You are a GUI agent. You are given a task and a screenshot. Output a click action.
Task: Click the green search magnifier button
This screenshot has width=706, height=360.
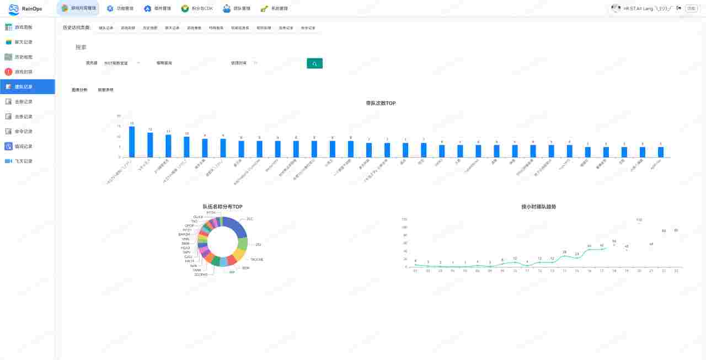(314, 63)
